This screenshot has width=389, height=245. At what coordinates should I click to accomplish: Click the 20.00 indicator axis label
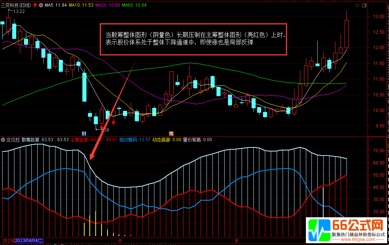379,211
